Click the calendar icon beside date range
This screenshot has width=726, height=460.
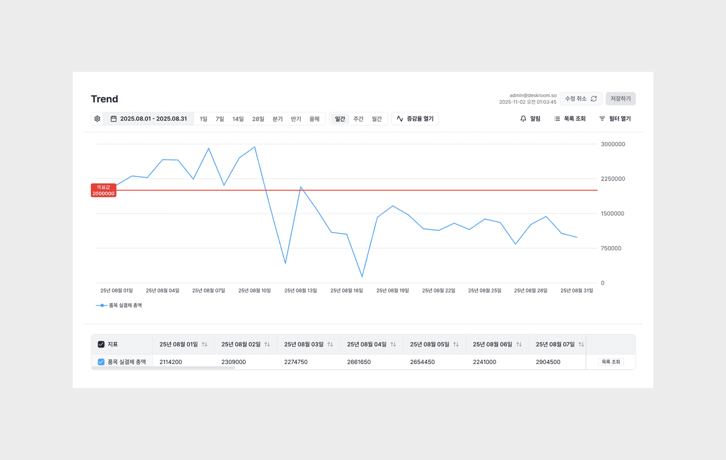pyautogui.click(x=113, y=119)
